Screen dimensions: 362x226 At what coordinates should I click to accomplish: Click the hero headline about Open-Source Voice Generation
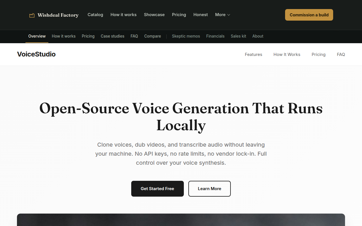point(181,117)
